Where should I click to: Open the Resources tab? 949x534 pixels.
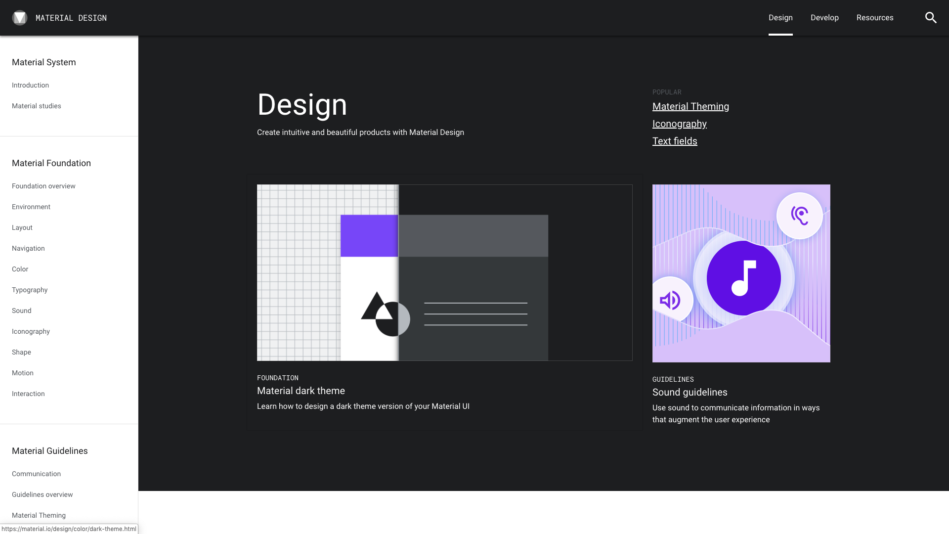pos(875,18)
